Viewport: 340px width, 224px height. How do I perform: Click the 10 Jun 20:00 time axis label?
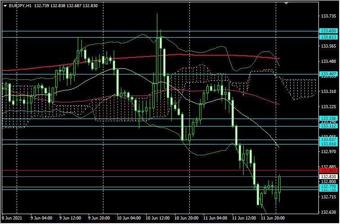click(x=187, y=218)
